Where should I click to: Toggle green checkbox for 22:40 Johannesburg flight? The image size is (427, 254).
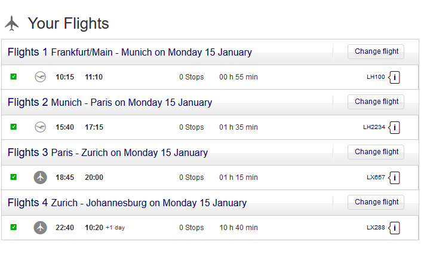click(x=14, y=227)
